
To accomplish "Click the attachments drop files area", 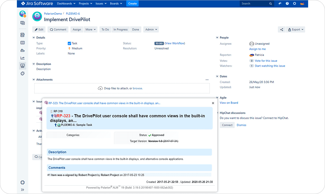I will (x=122, y=88).
